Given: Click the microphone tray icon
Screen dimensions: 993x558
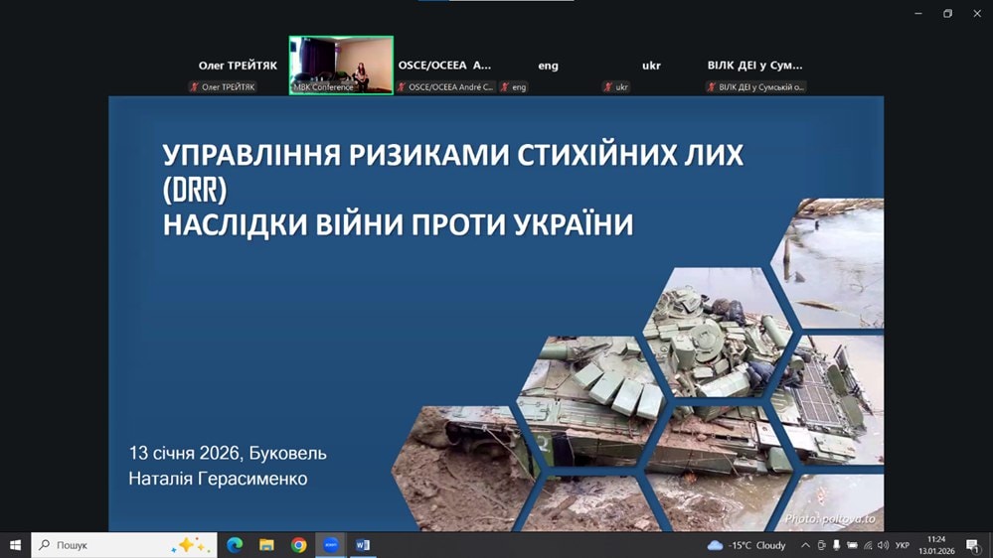Looking at the screenshot, I should 836,545.
